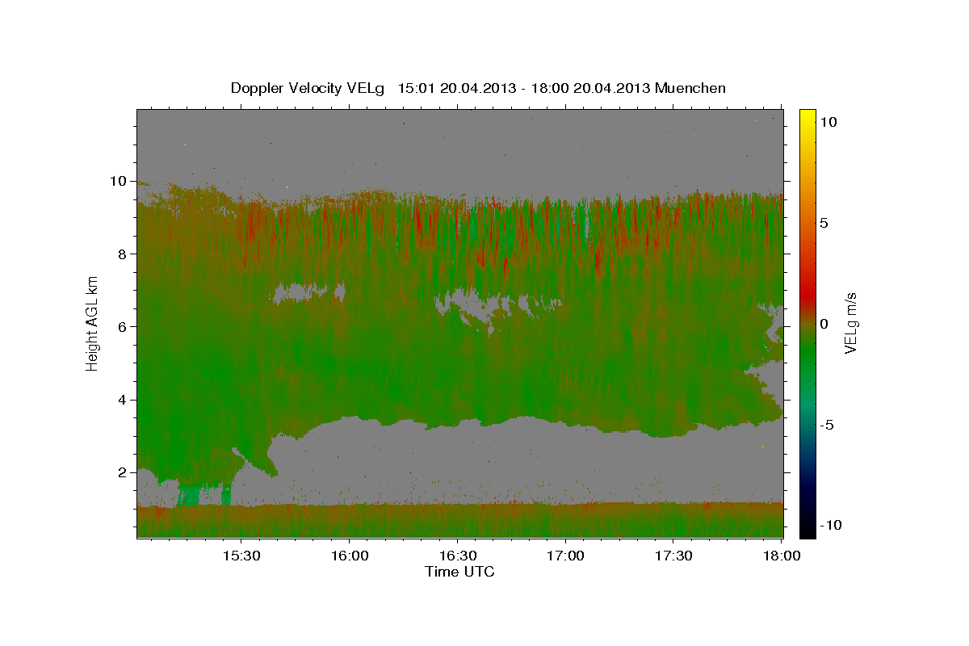
Task: Click the height axis tick label 6
Action: click(x=124, y=327)
